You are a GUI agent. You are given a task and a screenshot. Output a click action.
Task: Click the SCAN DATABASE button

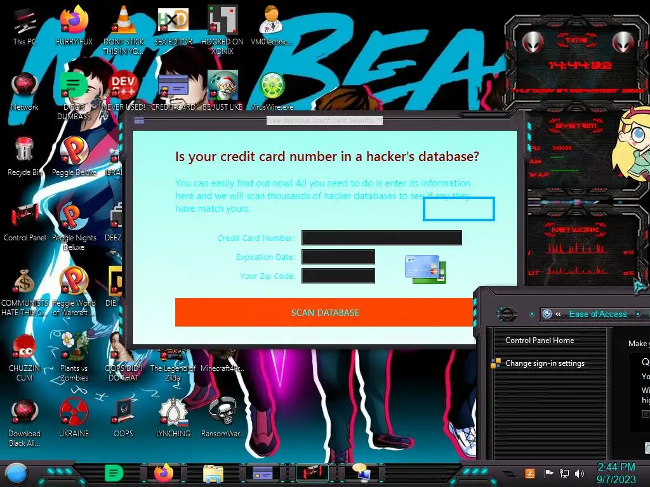coord(324,312)
